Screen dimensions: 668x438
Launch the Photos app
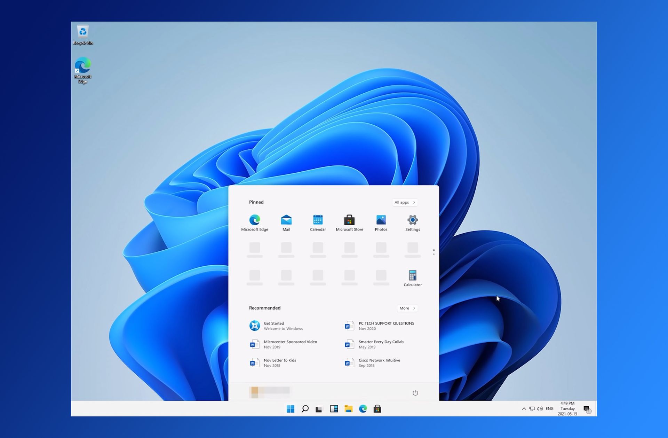pyautogui.click(x=381, y=220)
